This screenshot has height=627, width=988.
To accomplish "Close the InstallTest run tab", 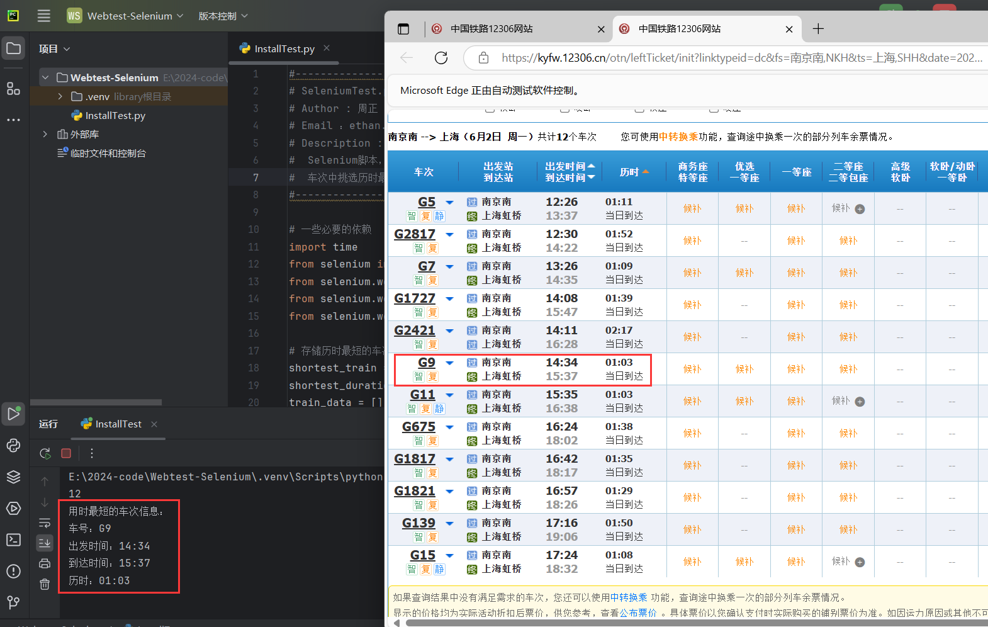I will 154,424.
